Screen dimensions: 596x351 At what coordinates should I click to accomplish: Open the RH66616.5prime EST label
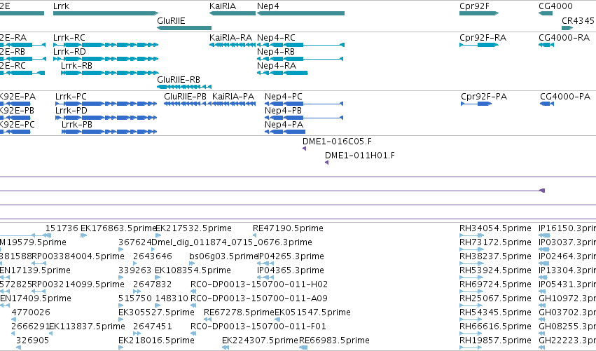point(495,326)
